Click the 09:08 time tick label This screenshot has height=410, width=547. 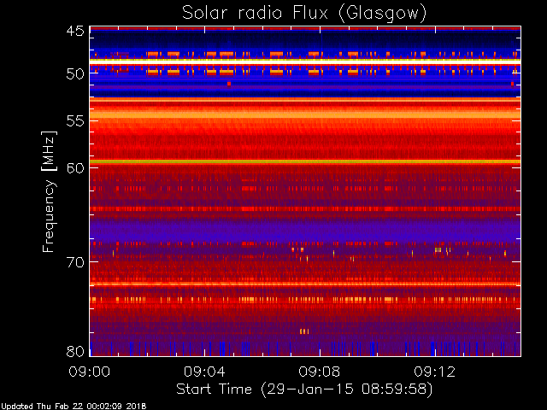[x=320, y=372]
